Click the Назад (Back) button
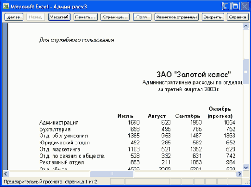 coord(36,17)
